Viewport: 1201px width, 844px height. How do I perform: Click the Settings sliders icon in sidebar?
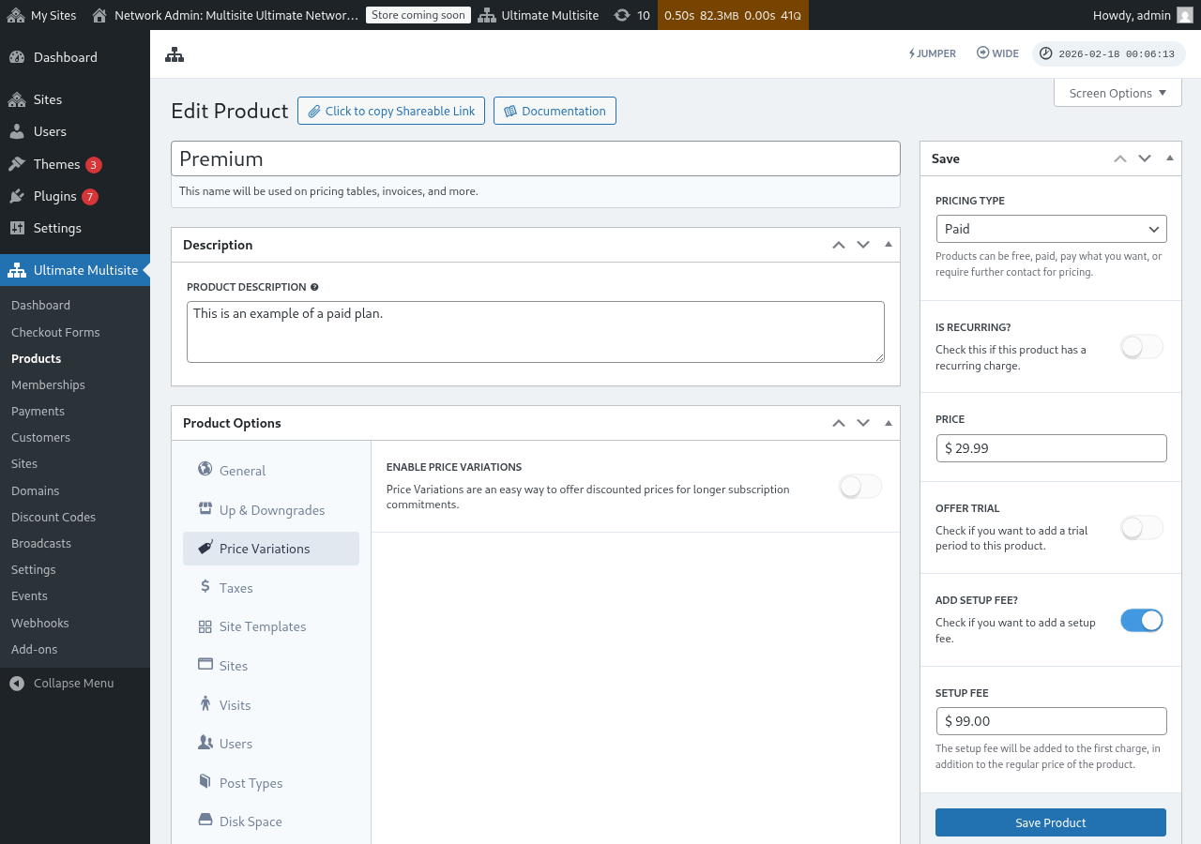[x=17, y=228]
